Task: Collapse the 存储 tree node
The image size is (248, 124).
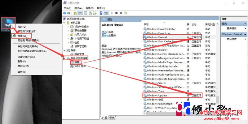Action: 64,50
